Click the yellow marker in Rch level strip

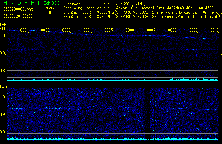coord(181,139)
